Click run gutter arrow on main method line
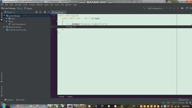The width and height of the screenshot is (192, 108). coord(54,18)
